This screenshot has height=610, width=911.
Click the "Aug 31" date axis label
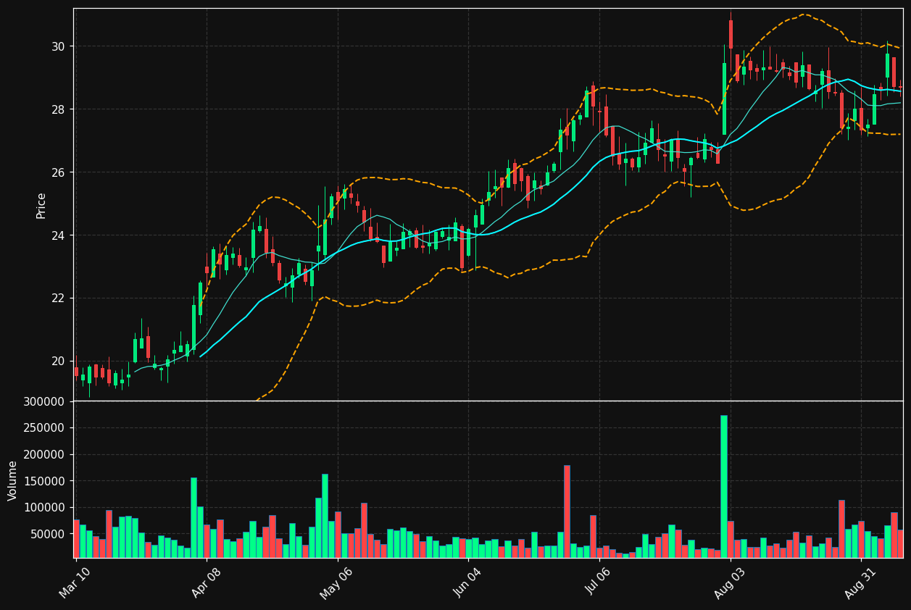coord(860,582)
